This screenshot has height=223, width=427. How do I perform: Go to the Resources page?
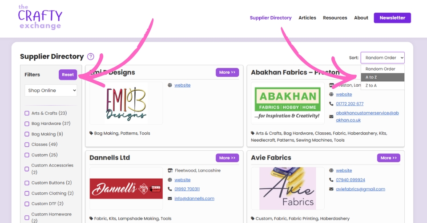tap(335, 18)
